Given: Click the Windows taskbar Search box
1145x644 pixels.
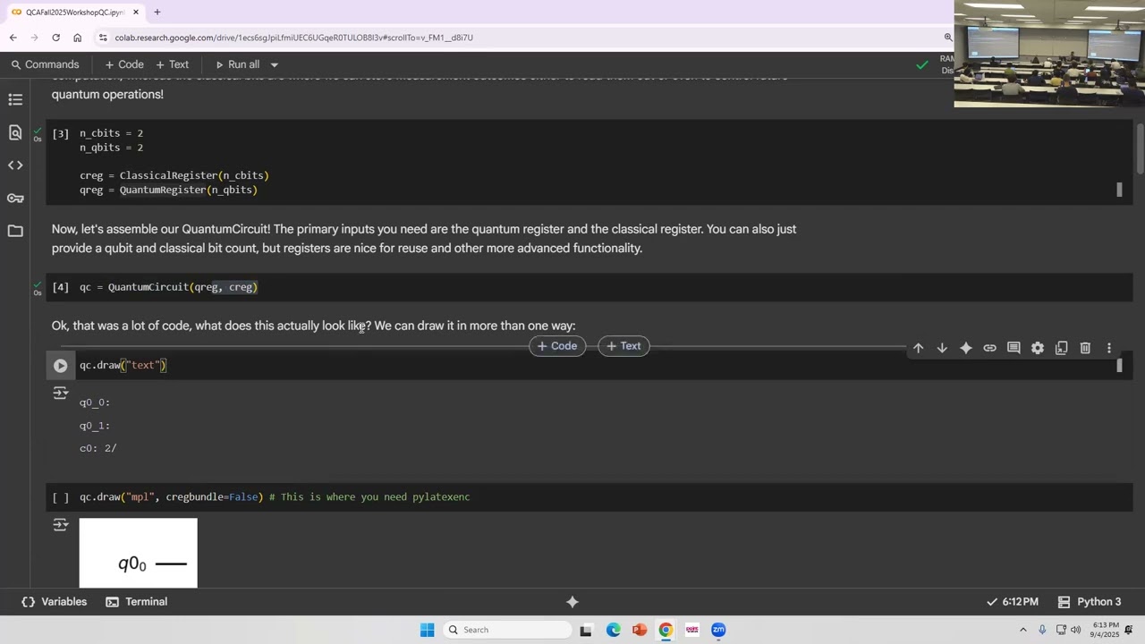Looking at the screenshot, I should 509,630.
